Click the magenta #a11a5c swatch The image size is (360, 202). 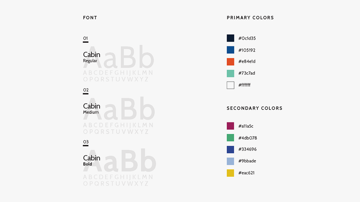[x=230, y=126]
